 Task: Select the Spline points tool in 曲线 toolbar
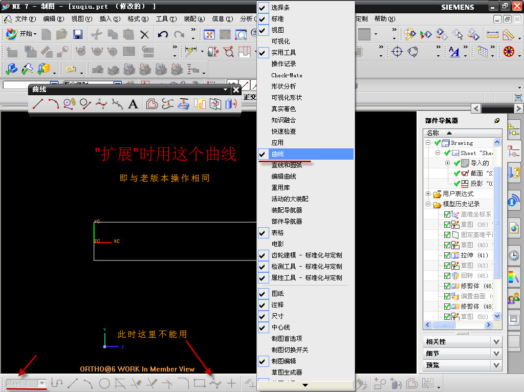(x=101, y=104)
